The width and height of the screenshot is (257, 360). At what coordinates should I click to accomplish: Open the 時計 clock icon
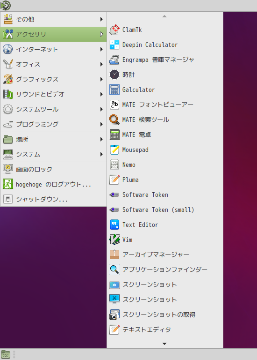coord(114,75)
